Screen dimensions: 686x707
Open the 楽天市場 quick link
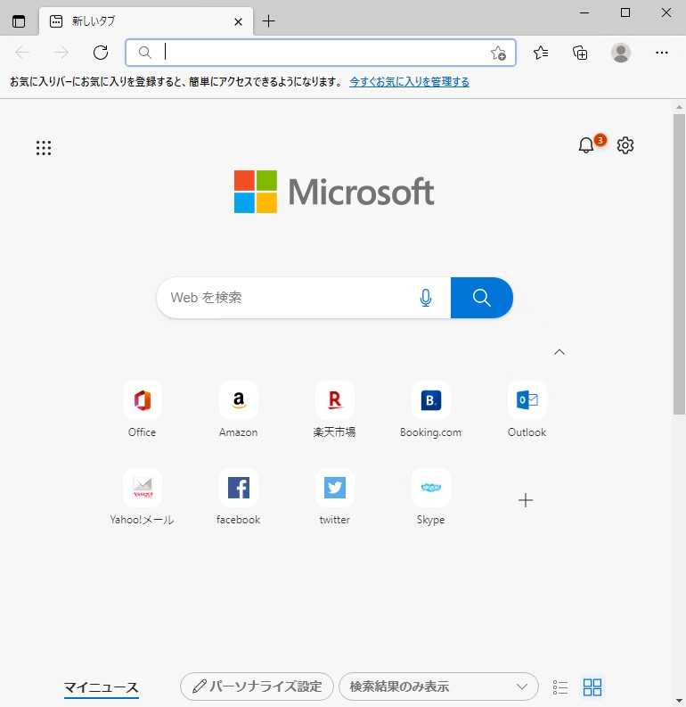point(335,409)
